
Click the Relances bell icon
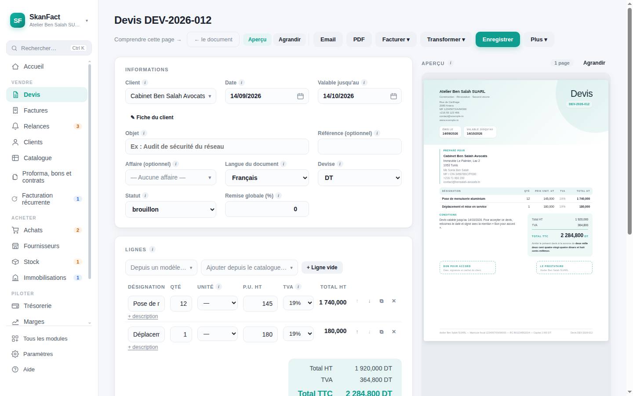pyautogui.click(x=15, y=126)
